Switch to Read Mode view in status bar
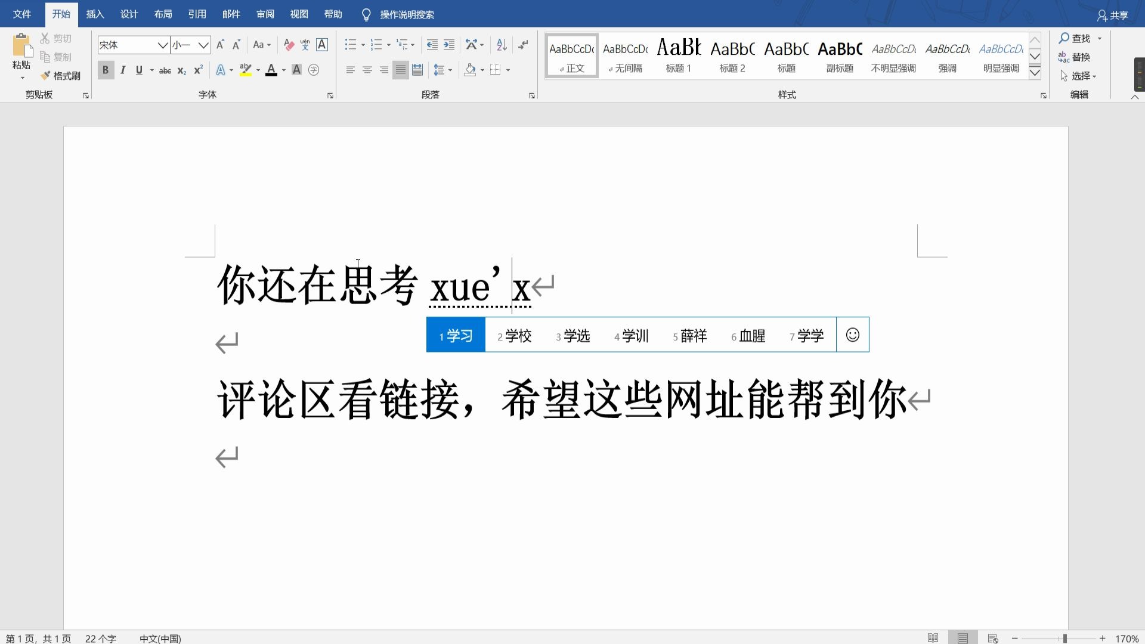The height and width of the screenshot is (644, 1145). click(x=933, y=638)
